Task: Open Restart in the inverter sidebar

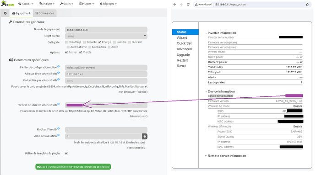Action: [x=182, y=60]
